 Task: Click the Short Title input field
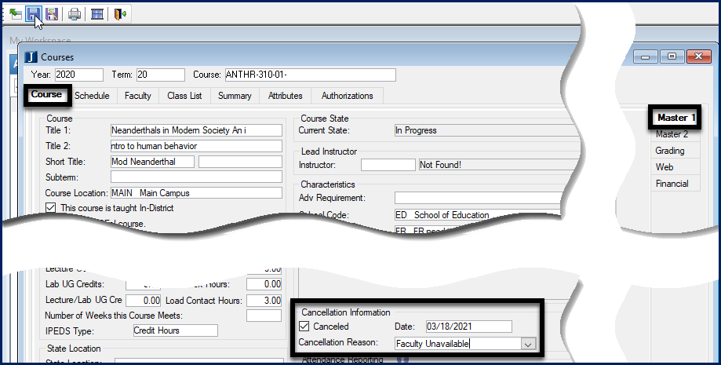(153, 162)
